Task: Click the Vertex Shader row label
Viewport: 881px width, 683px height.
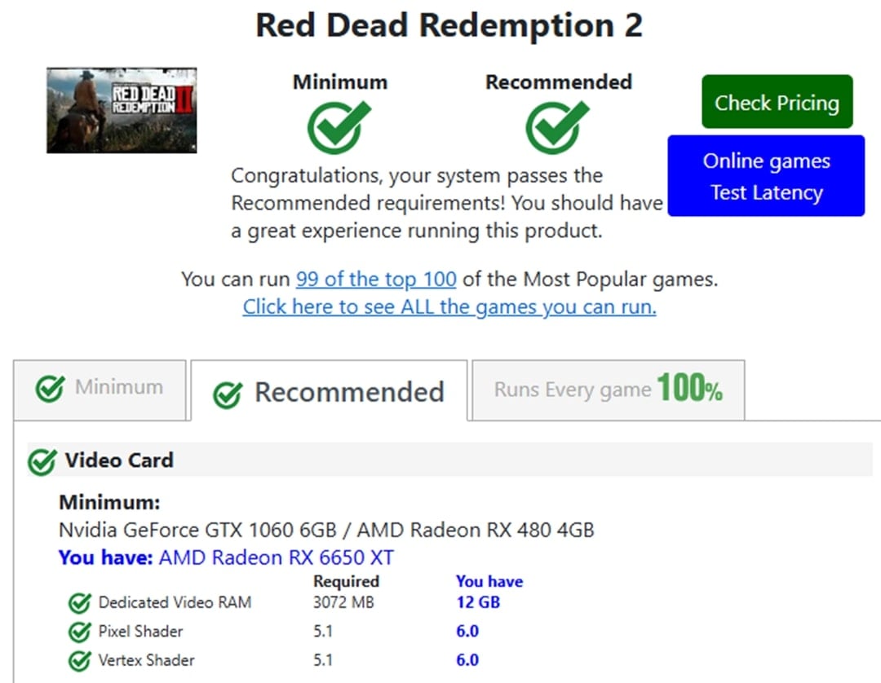Action: tap(147, 660)
